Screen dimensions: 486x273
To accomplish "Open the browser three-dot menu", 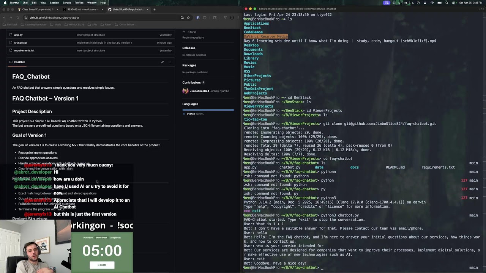I will coord(238,17).
